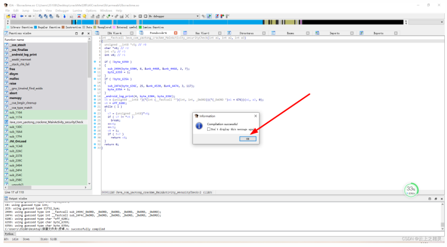Open the jump forward history dropdown
The width and height of the screenshot is (447, 247).
[x=33, y=16]
